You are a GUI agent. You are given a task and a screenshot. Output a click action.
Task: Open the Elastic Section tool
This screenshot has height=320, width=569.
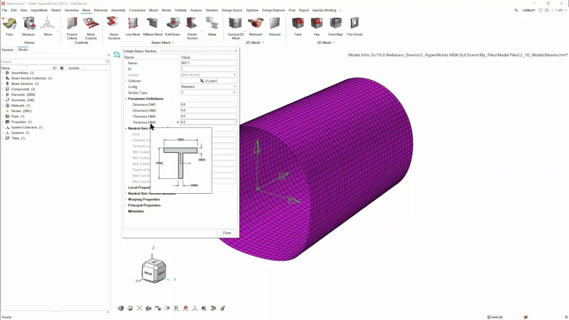tap(192, 24)
